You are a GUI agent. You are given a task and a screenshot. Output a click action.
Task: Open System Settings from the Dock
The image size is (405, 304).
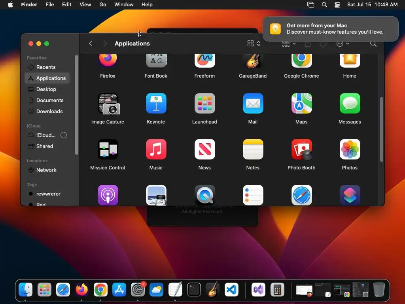tap(138, 289)
